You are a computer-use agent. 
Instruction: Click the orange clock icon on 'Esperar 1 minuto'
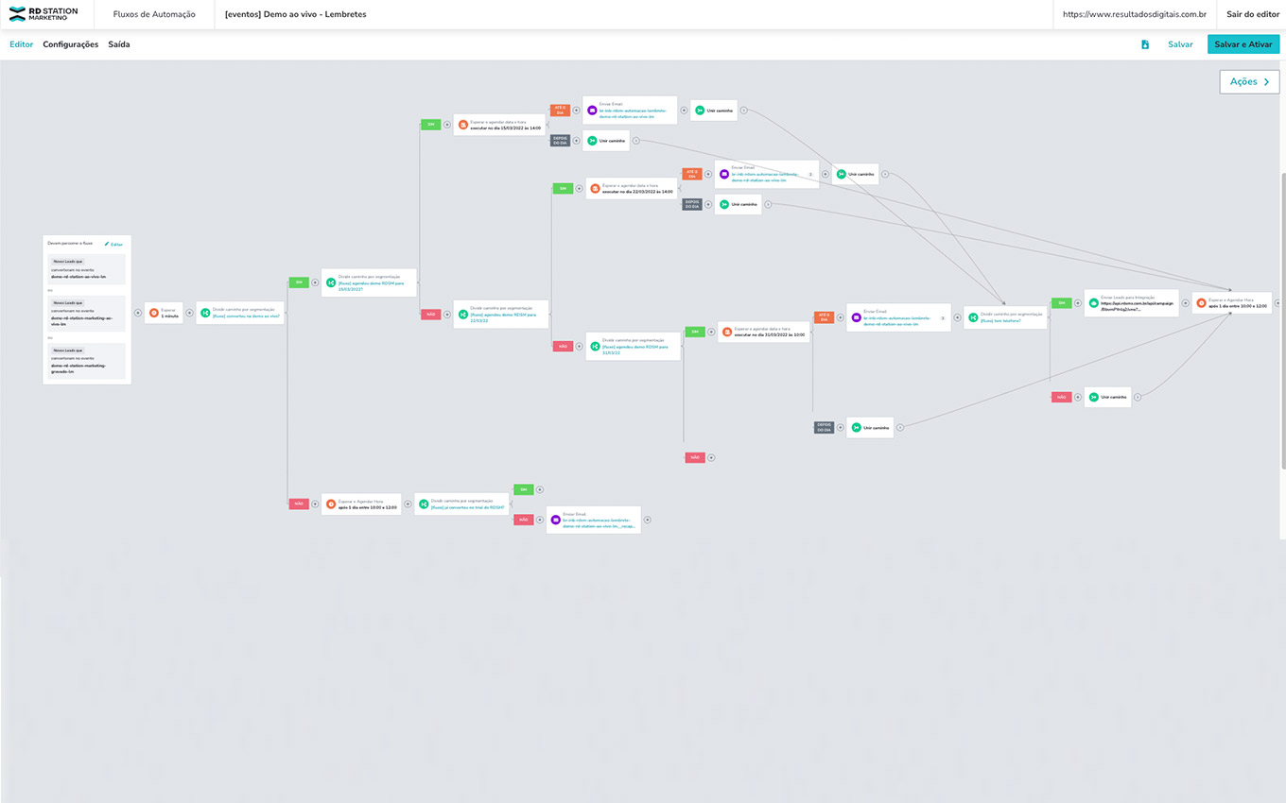[155, 313]
